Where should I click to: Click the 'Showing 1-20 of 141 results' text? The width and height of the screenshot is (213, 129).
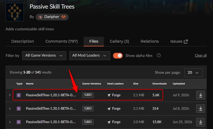[x=30, y=72]
